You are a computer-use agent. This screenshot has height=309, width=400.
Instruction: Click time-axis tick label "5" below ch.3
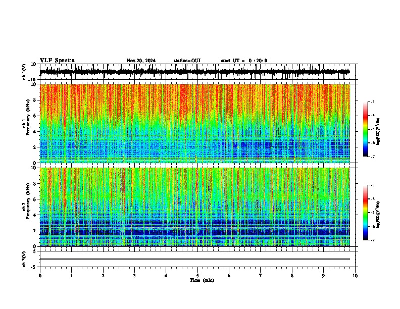click(197, 276)
